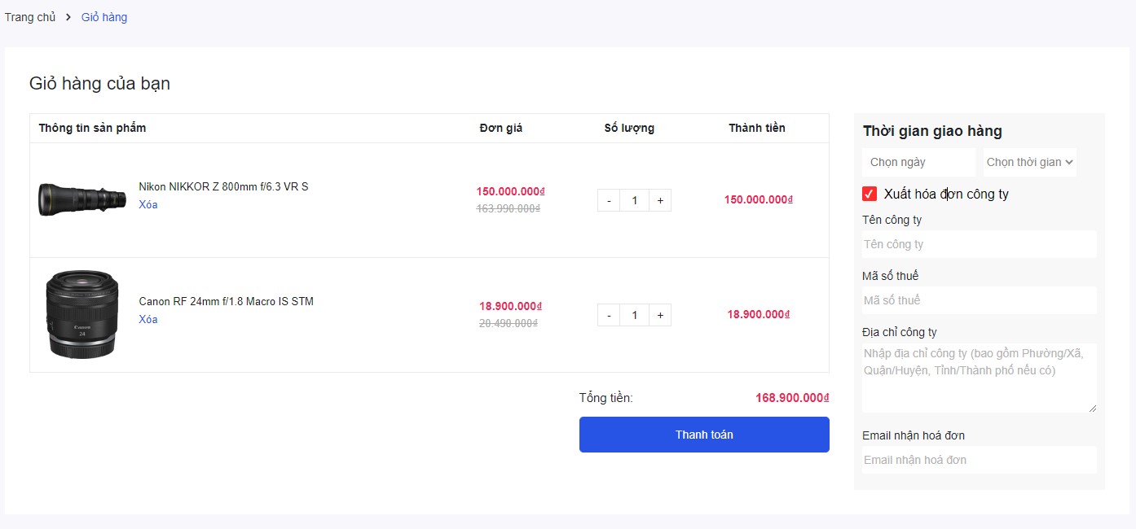Increase quantity of Canon RF 24mm lens
Screen dimensions: 1136x529
[x=660, y=315]
